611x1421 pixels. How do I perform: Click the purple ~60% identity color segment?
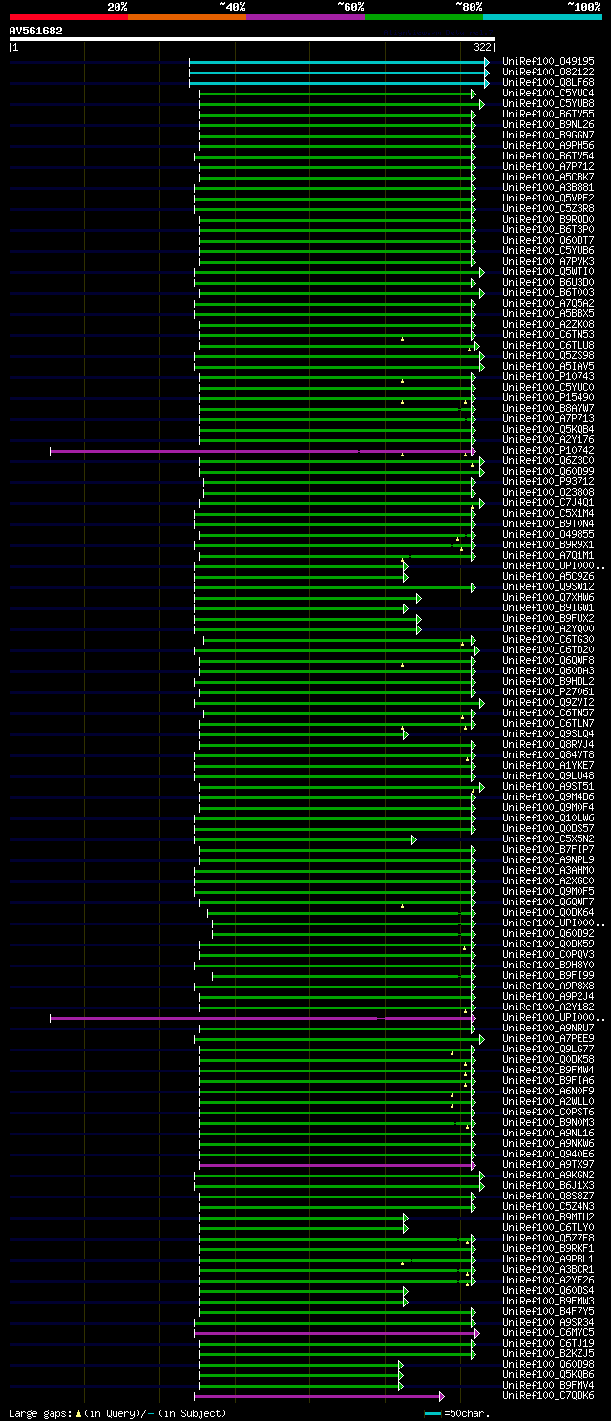click(305, 16)
